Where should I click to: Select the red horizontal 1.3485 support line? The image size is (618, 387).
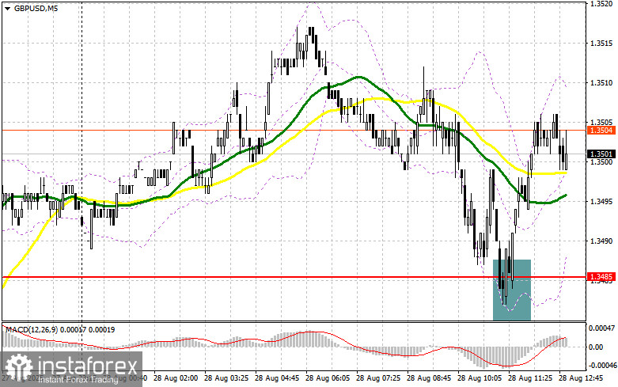point(294,277)
